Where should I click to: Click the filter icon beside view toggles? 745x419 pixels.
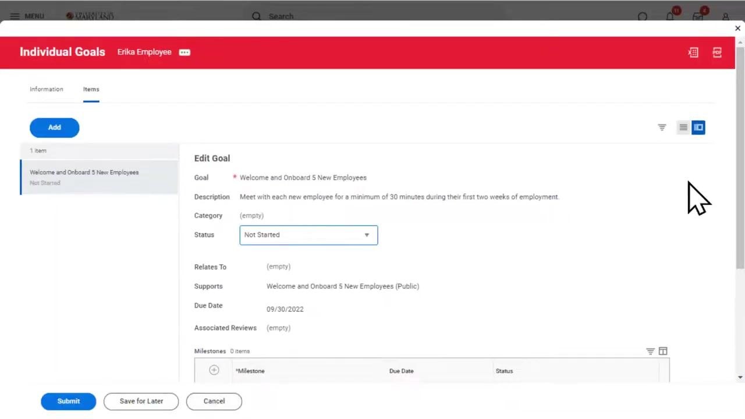[x=662, y=127]
